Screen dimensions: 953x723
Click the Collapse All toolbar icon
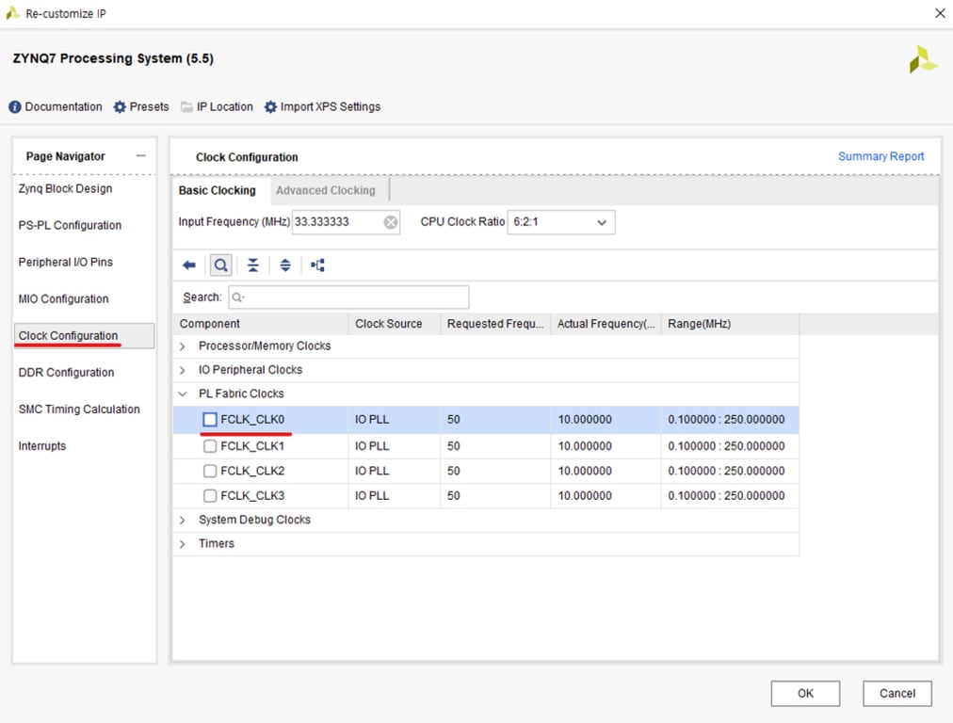[253, 265]
